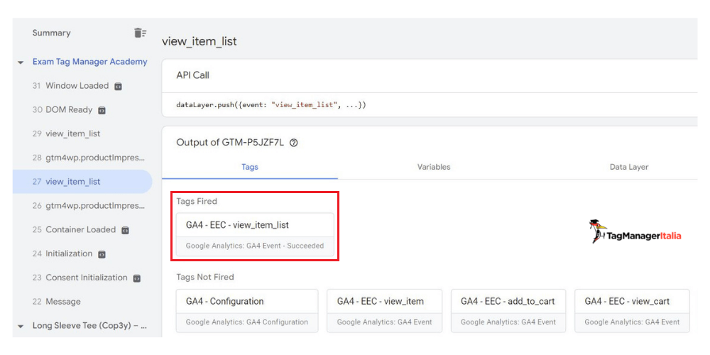Click the API icon beside Initialization

pyautogui.click(x=102, y=254)
